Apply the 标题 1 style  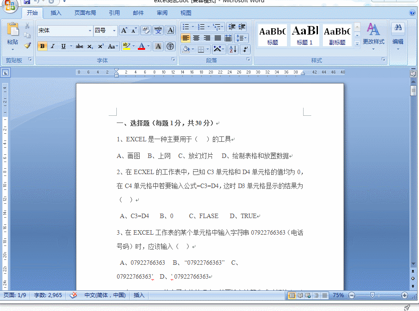[x=304, y=35]
